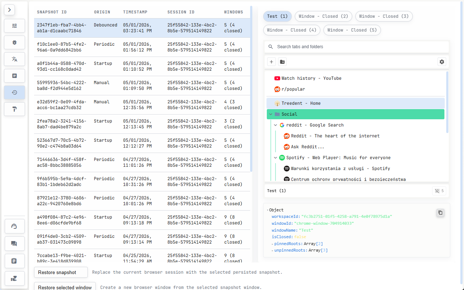Click the snapshot table vertical scrollbar
The width and height of the screenshot is (464, 290).
pyautogui.click(x=251, y=89)
